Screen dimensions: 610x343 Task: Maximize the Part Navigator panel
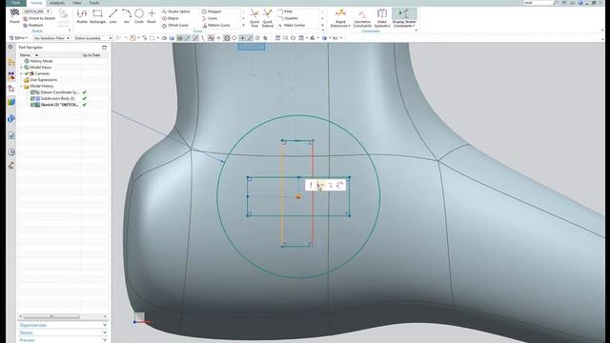(x=104, y=48)
